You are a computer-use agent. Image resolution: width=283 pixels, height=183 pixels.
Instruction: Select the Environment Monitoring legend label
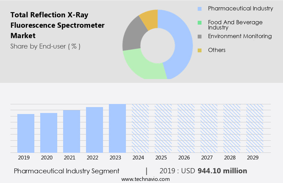[240, 36]
